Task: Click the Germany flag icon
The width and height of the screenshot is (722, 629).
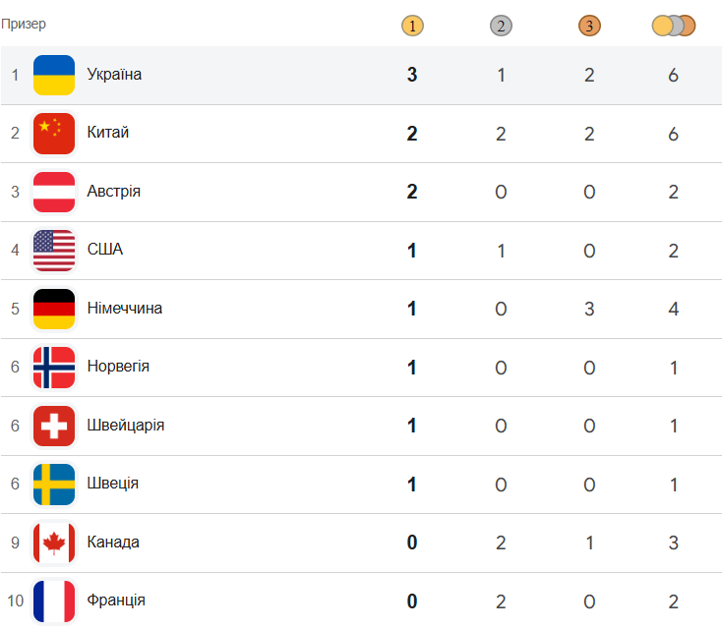Action: (54, 309)
